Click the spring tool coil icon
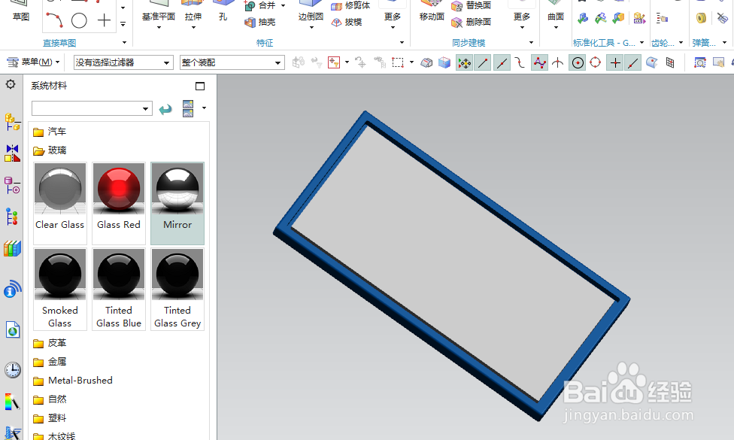Screen dimensions: 734x440 [701, 18]
